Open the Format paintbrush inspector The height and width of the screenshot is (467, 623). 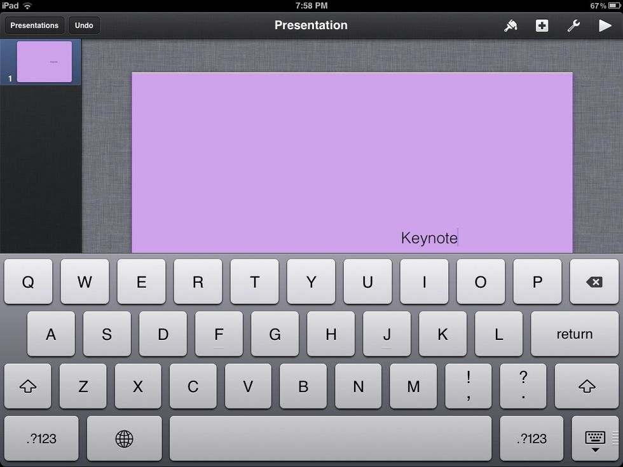(x=510, y=25)
